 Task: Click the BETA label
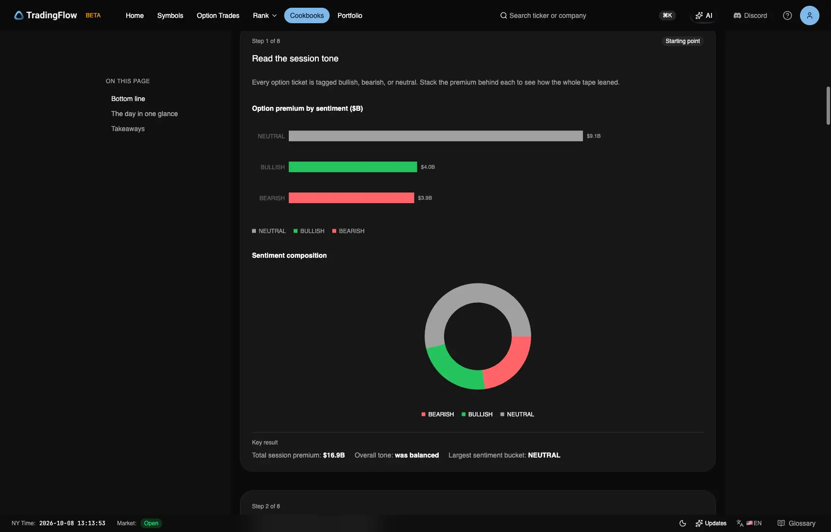click(93, 15)
